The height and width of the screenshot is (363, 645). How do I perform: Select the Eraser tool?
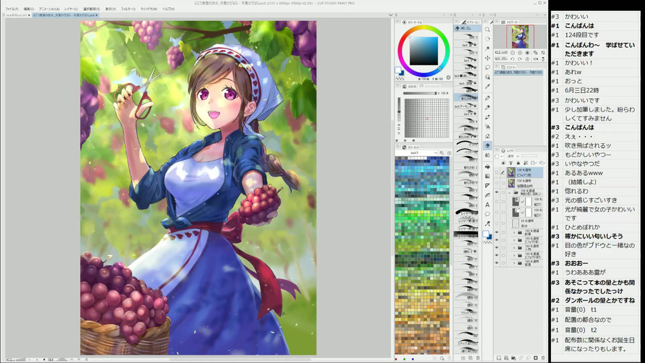pyautogui.click(x=488, y=145)
